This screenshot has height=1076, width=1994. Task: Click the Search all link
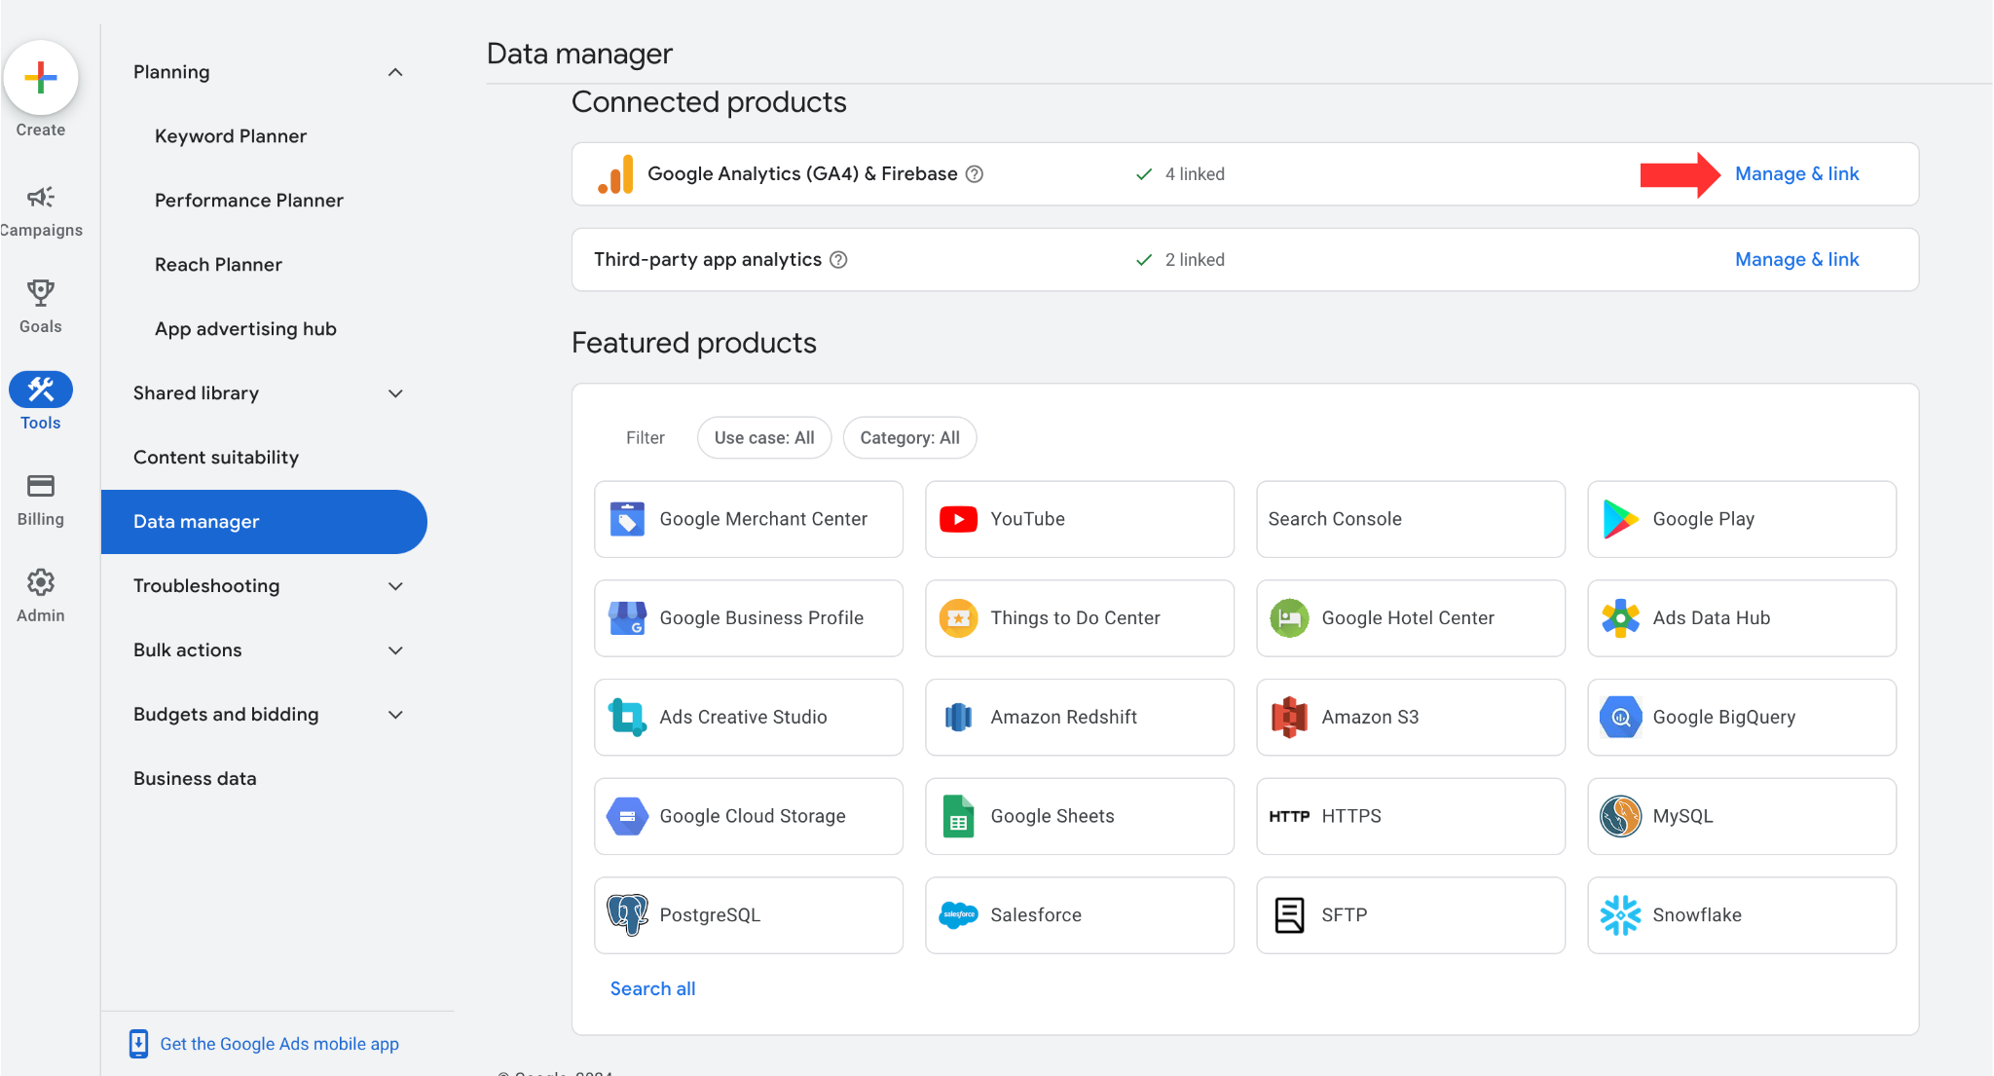point(652,989)
